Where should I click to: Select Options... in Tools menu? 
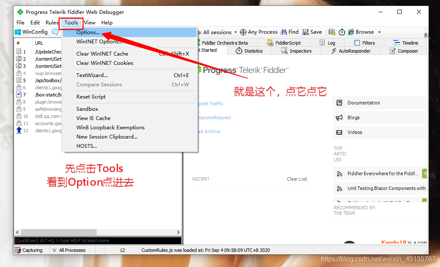[x=130, y=32]
